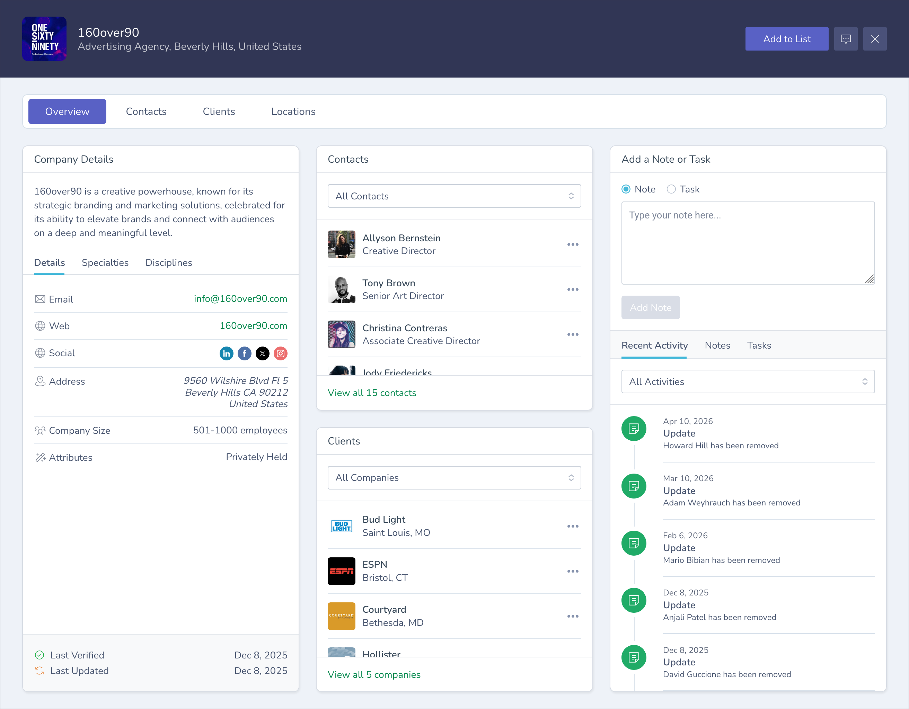Open options menu for Courtyard
The image size is (909, 709).
click(x=573, y=616)
